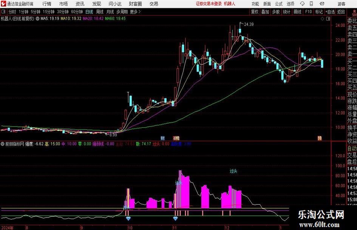357x230 pixels.
Task: Open the 交易 menu
Action: pyautogui.click(x=154, y=4)
